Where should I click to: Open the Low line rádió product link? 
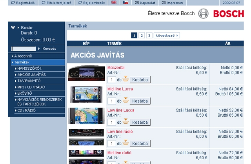coord(120,132)
